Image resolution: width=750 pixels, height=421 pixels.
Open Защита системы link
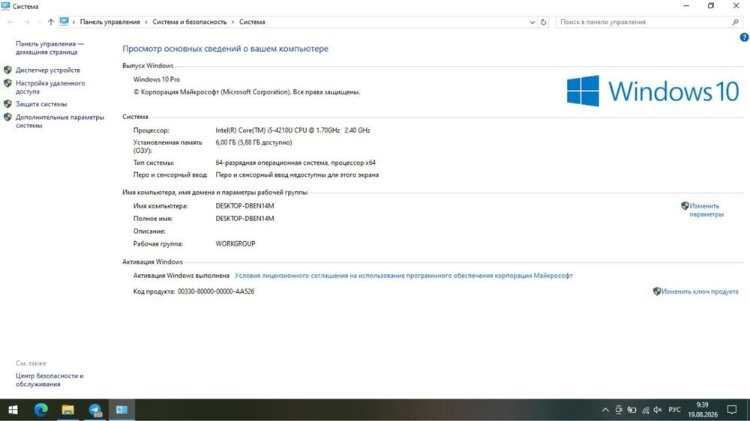pyautogui.click(x=41, y=103)
